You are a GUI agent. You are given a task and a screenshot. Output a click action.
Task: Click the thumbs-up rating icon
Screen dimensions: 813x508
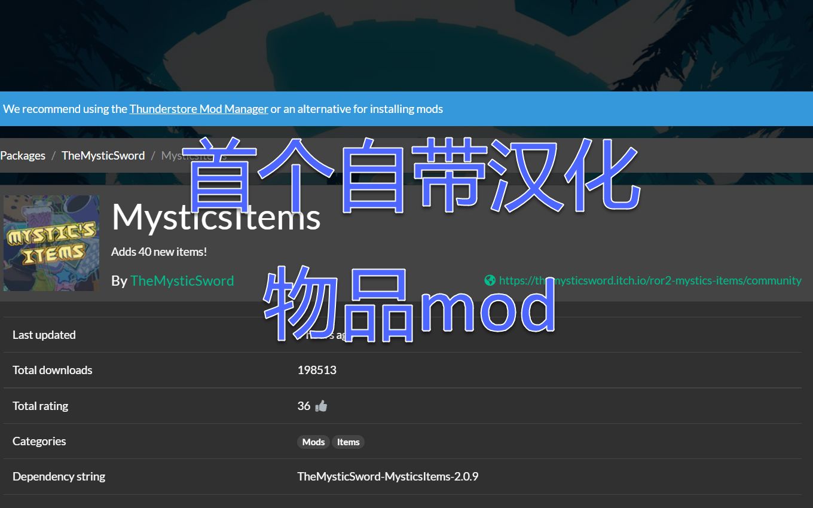(x=321, y=406)
